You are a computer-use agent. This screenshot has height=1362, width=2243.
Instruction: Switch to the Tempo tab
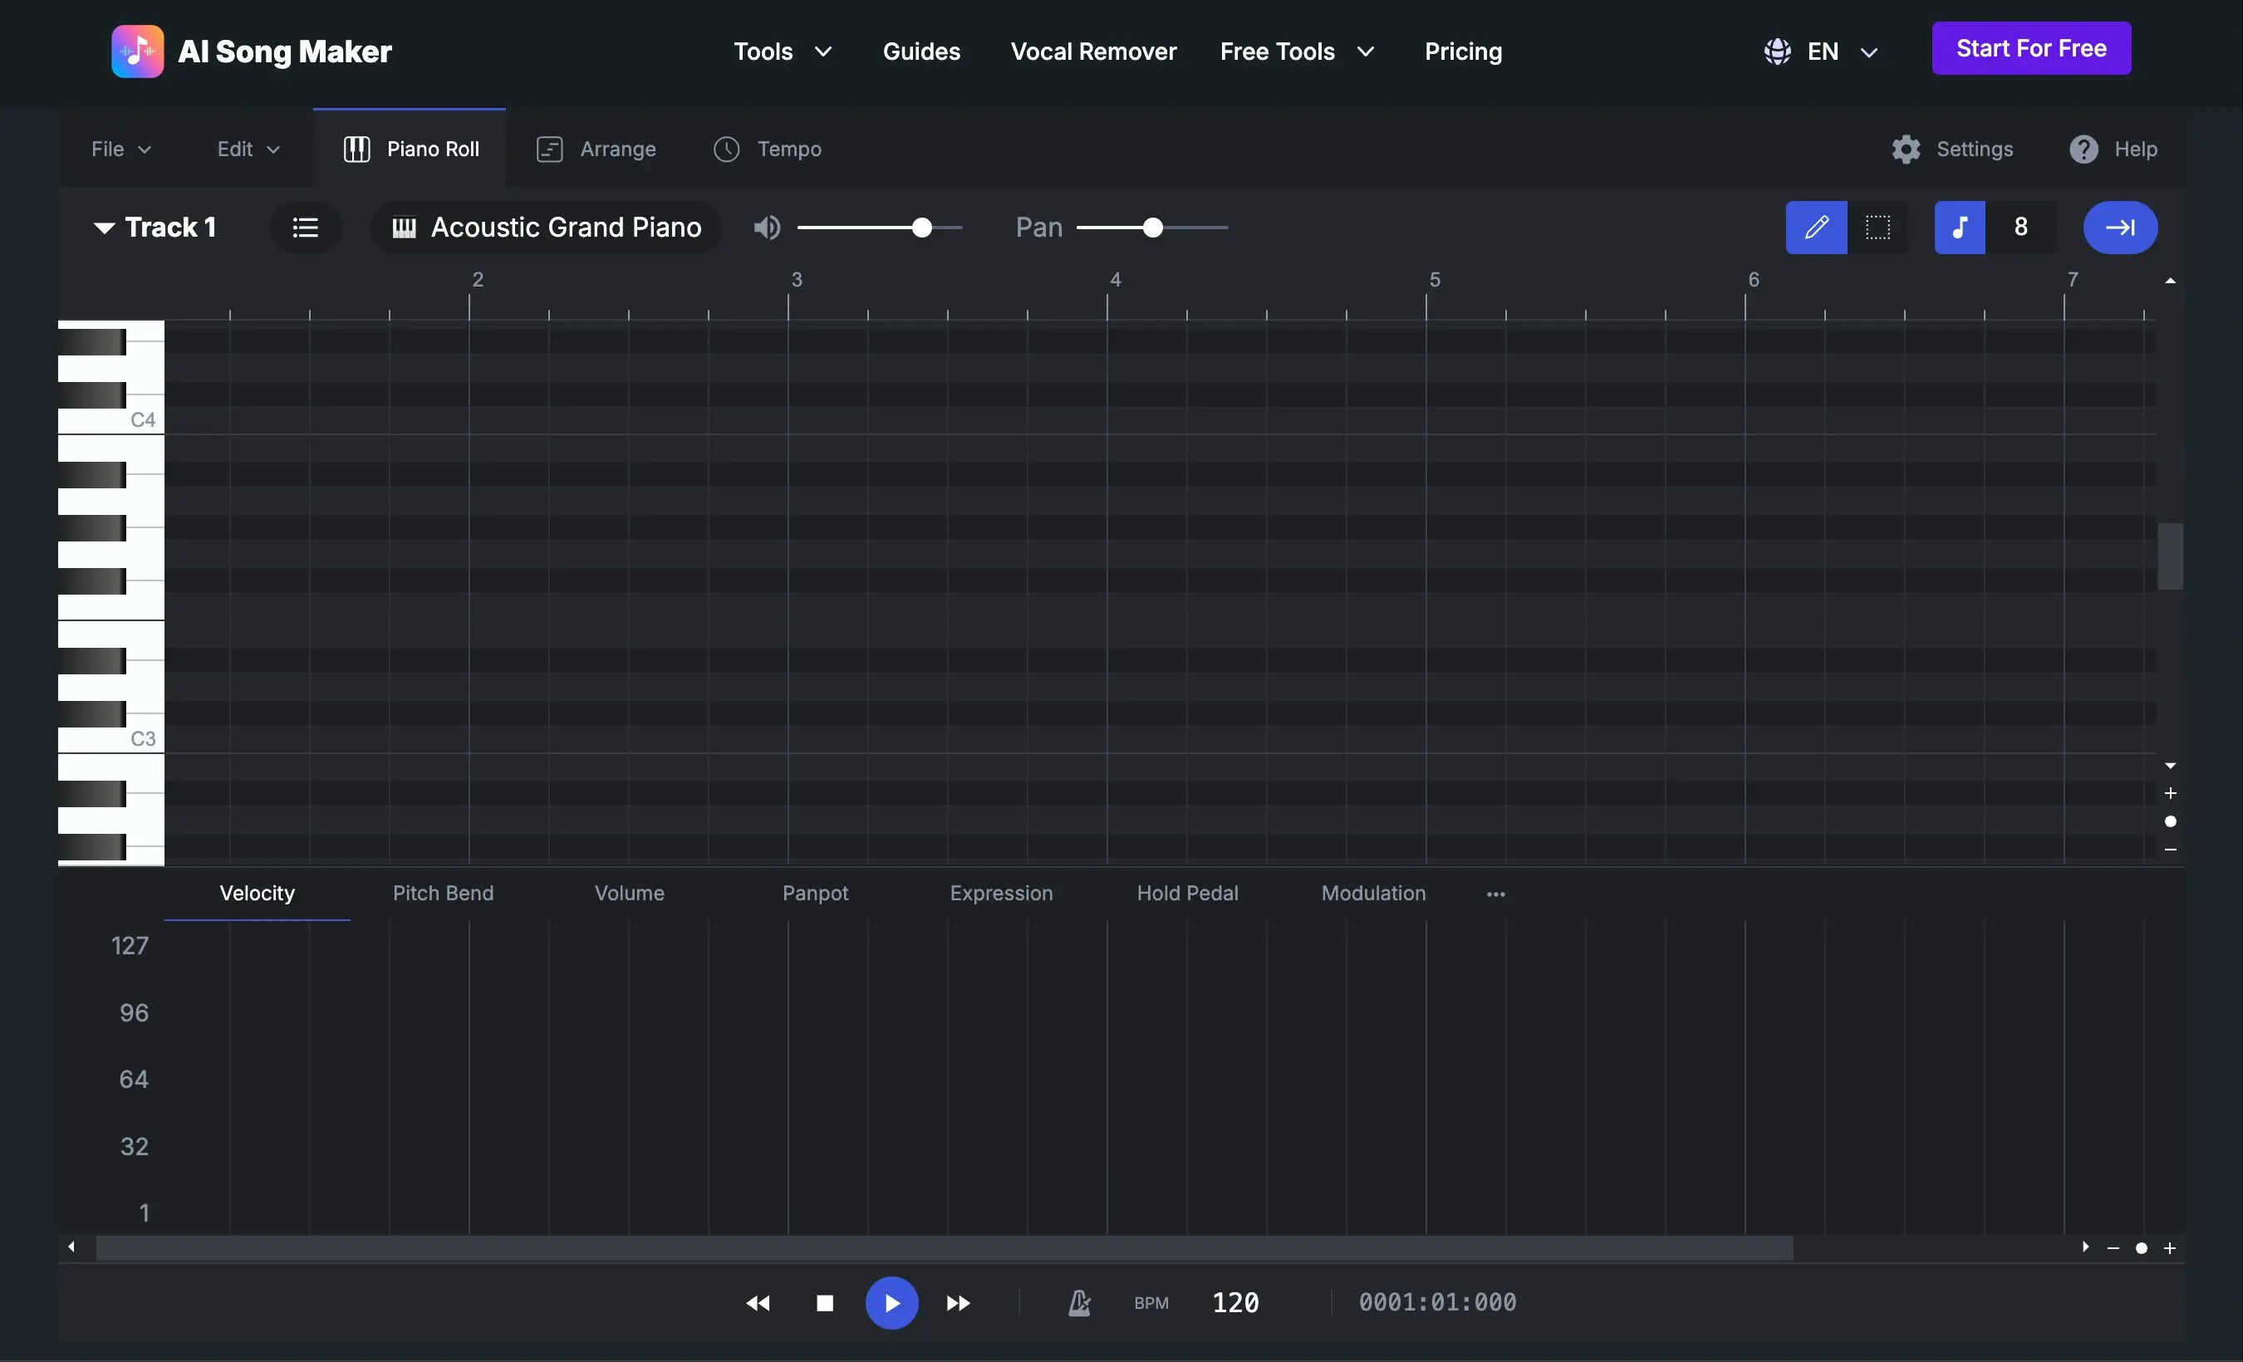click(x=768, y=149)
